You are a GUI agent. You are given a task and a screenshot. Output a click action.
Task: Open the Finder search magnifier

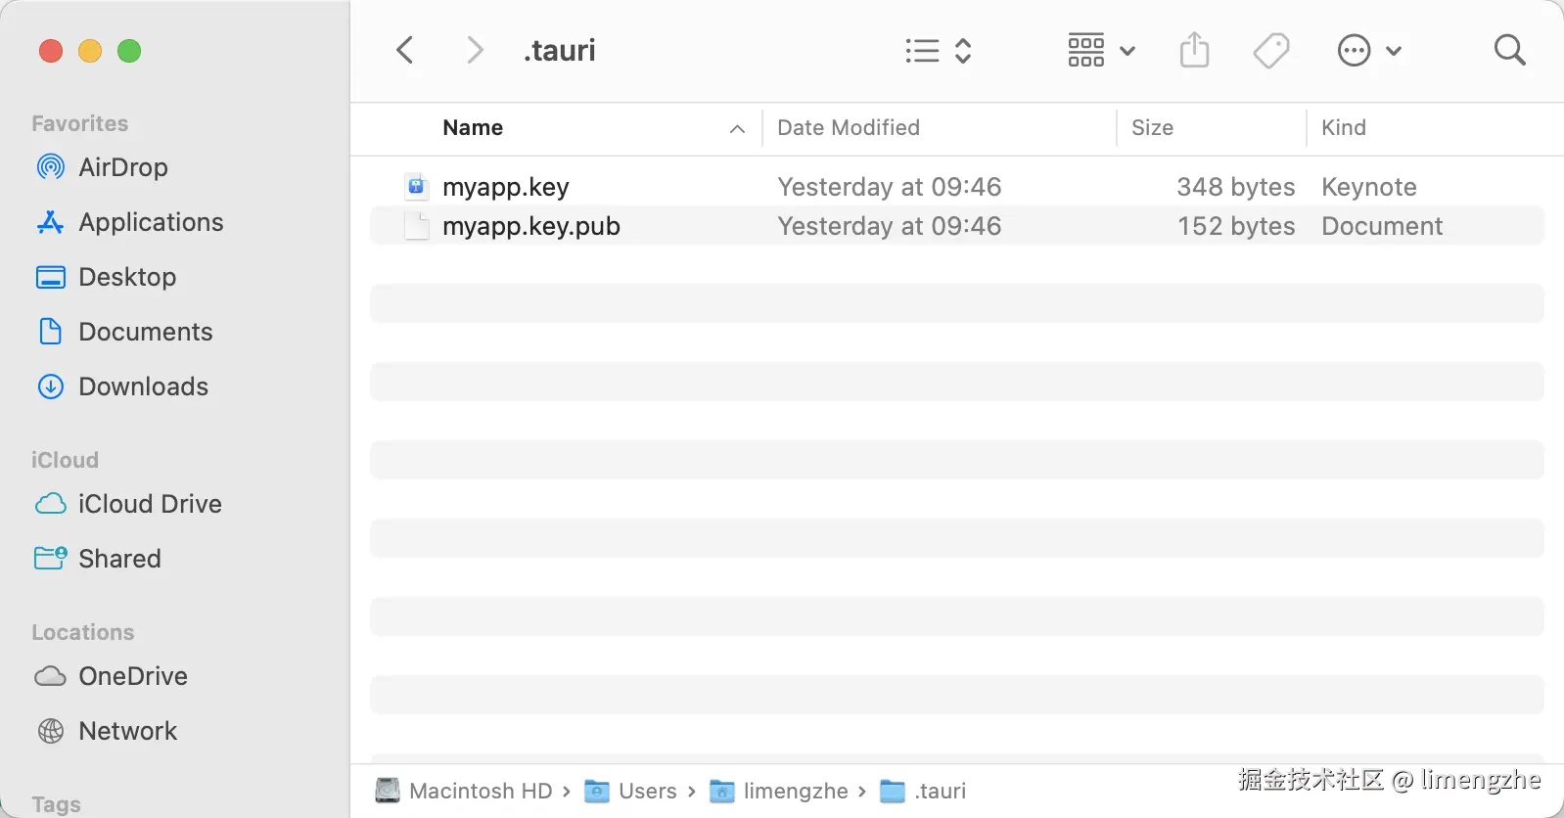tap(1509, 50)
